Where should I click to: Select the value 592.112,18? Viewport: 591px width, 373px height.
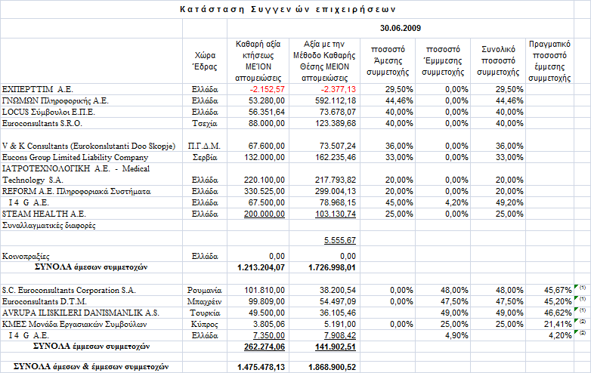(x=336, y=101)
